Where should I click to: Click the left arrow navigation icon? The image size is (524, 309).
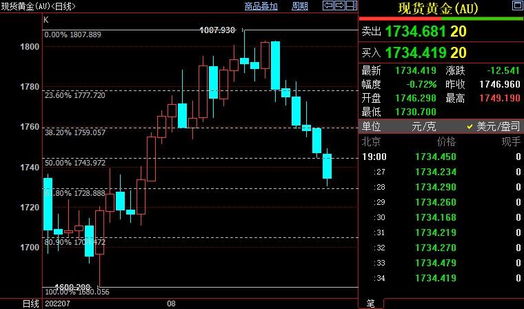coord(328,6)
